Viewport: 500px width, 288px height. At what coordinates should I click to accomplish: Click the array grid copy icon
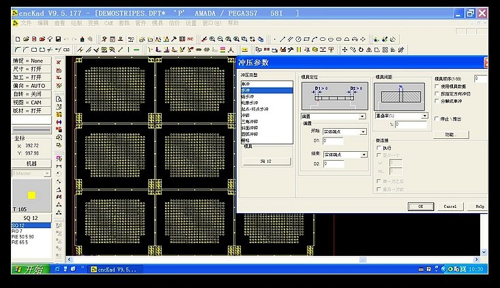coord(385,50)
